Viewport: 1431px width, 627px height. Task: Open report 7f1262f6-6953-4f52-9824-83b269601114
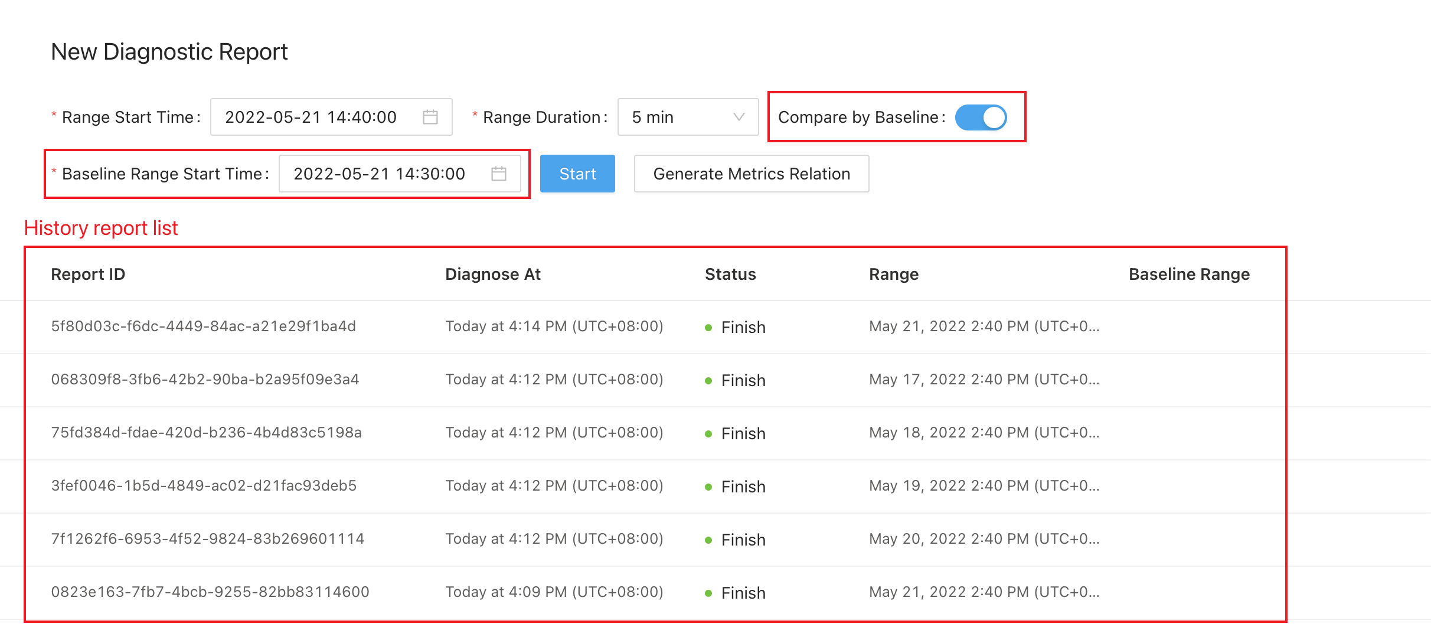pos(207,539)
